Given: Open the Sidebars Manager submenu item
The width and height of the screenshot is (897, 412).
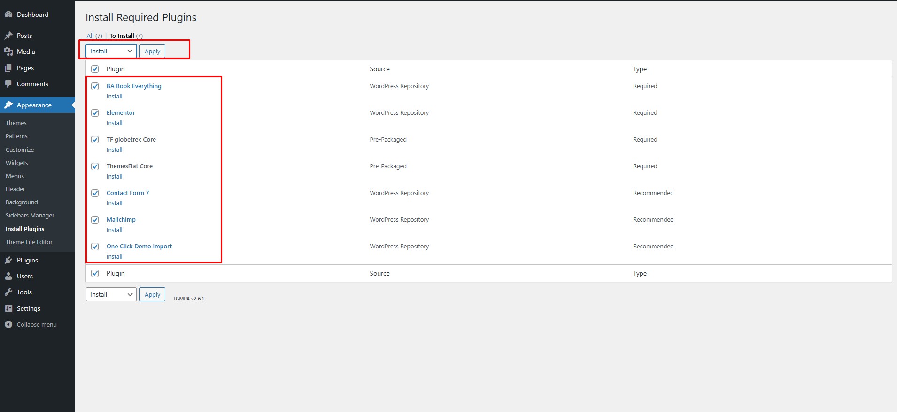Looking at the screenshot, I should point(30,215).
